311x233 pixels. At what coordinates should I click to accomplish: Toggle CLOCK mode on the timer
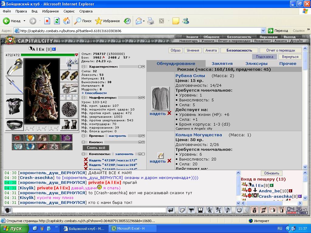point(292,213)
